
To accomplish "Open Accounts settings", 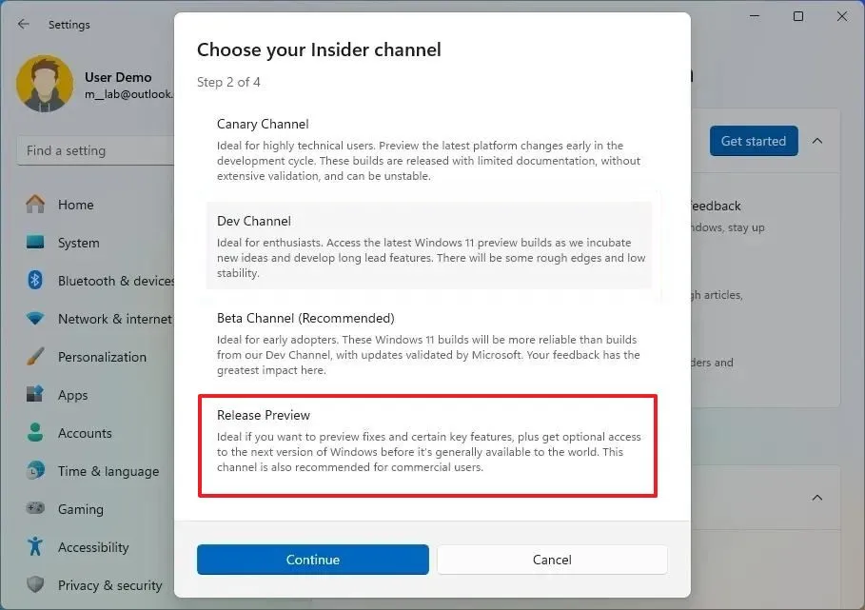I will coord(33,433).
